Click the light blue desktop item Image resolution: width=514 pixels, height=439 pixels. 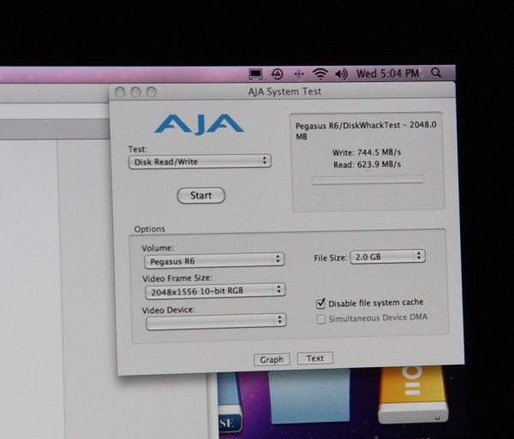click(309, 396)
